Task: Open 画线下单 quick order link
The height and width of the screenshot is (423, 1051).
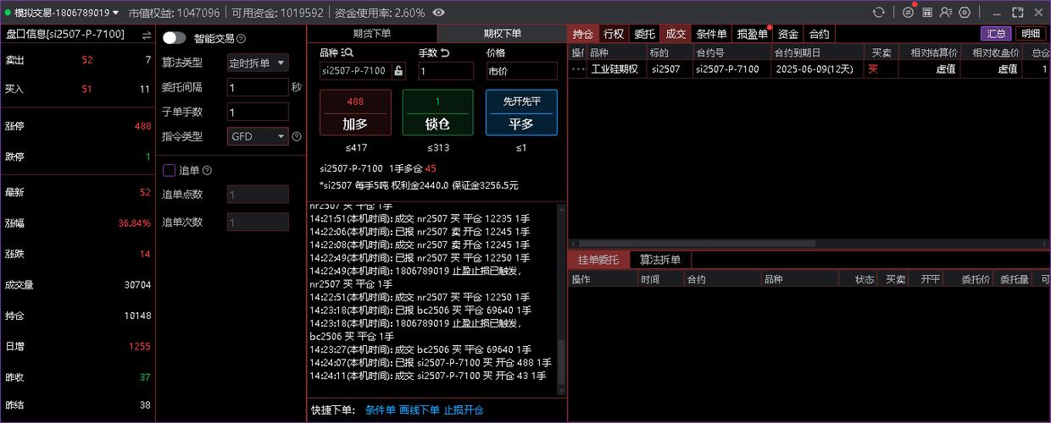Action: [x=420, y=410]
